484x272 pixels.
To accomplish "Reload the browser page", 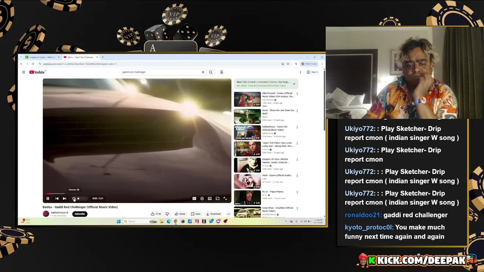I will 33,64.
